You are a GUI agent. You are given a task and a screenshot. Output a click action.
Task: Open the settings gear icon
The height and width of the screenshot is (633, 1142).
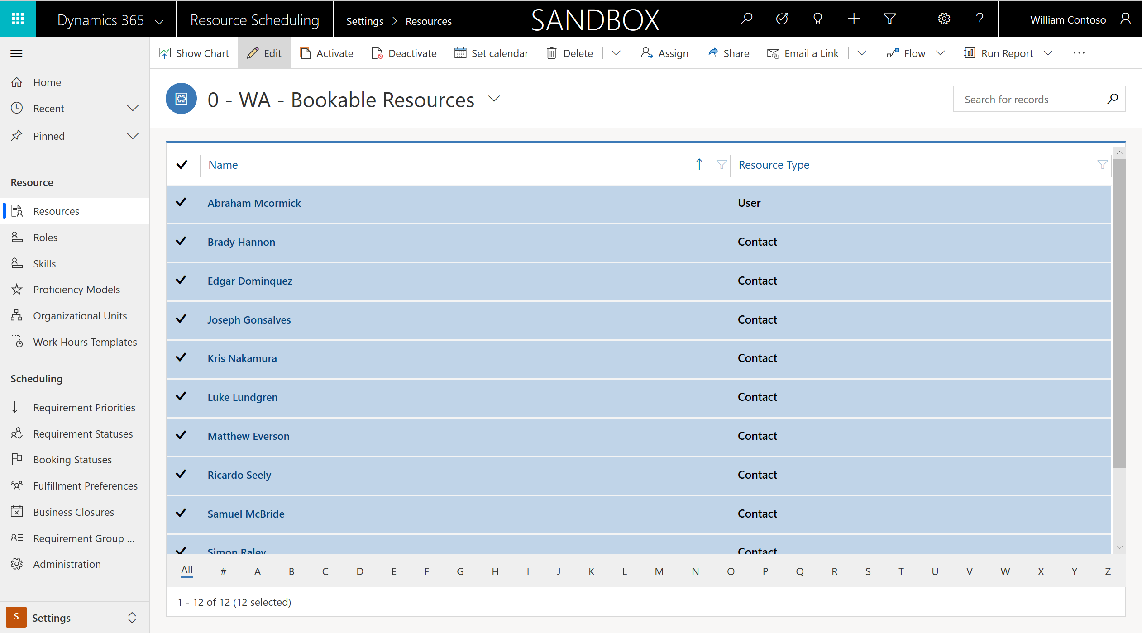tap(944, 19)
